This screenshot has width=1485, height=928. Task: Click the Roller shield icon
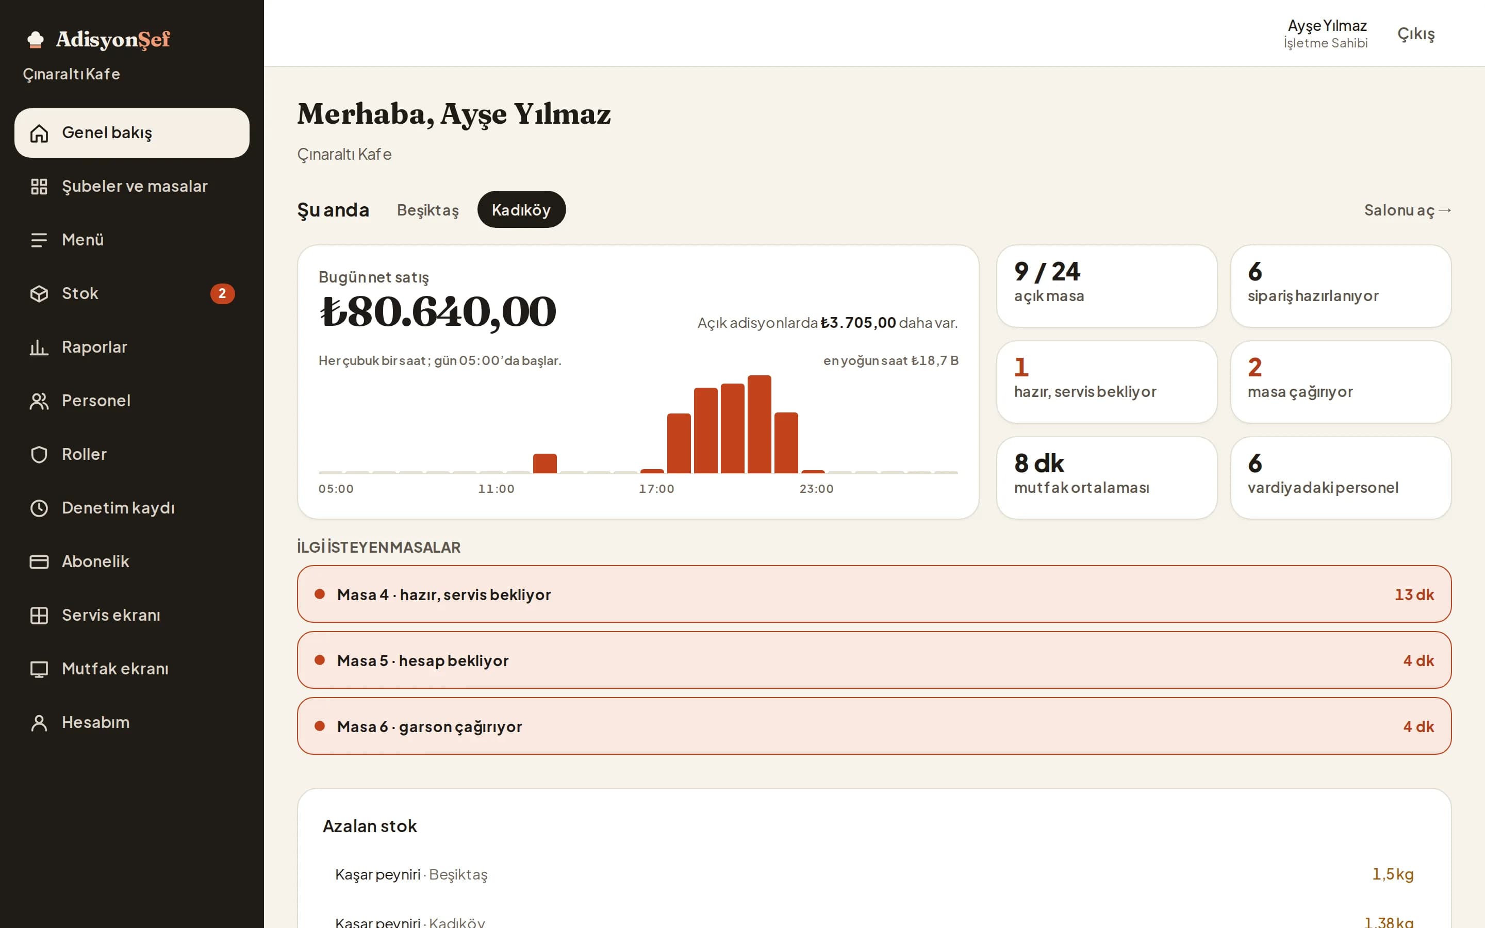39,454
